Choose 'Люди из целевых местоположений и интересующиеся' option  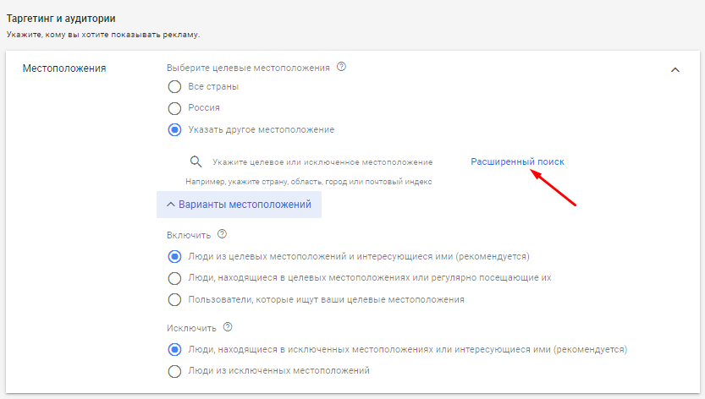175,256
